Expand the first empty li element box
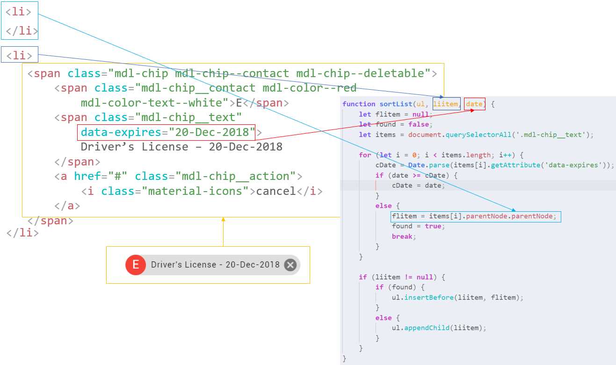Screen dimensions: 616x365 [20, 20]
